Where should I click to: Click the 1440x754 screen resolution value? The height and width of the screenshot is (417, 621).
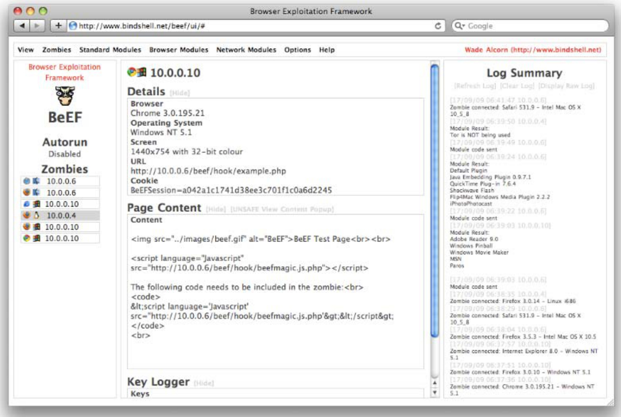187,152
